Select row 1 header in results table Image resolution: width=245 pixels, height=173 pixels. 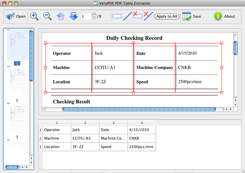coord(41,130)
